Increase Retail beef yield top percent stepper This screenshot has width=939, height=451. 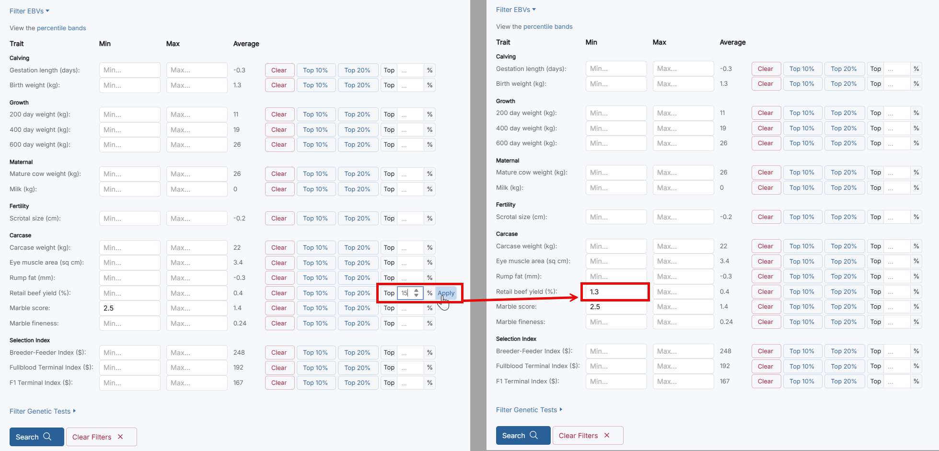click(416, 290)
